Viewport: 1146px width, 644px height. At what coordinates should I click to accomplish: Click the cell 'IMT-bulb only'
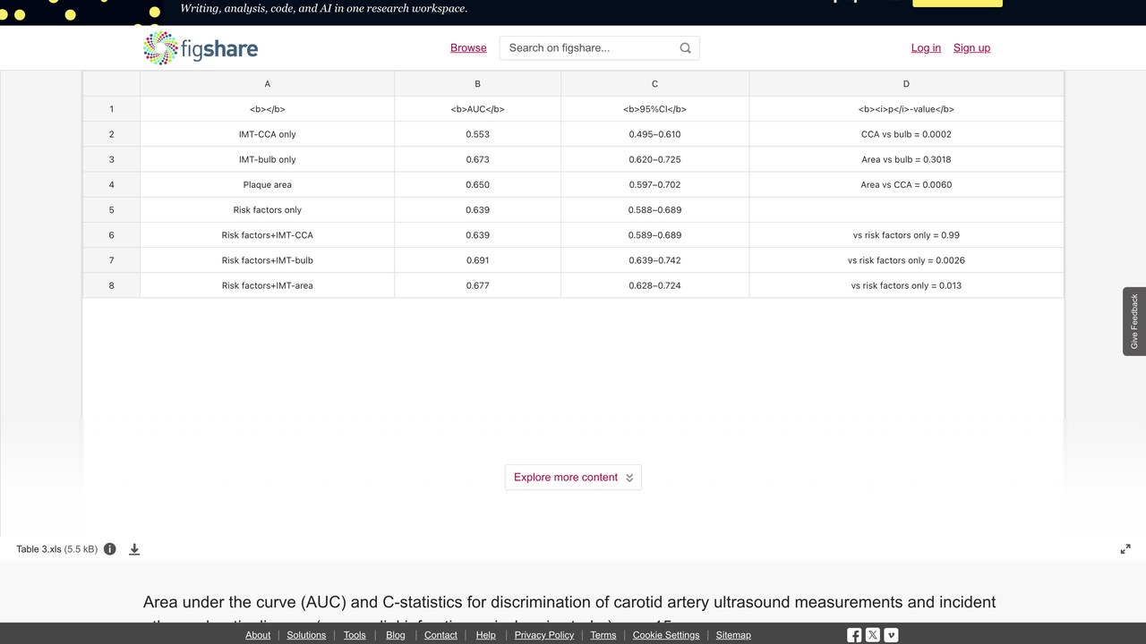pyautogui.click(x=268, y=159)
